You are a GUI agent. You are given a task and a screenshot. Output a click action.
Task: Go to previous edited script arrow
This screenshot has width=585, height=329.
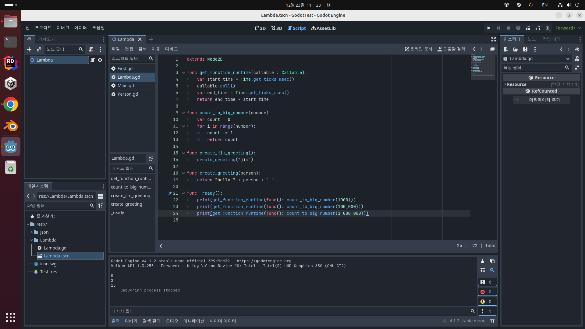(x=474, y=49)
